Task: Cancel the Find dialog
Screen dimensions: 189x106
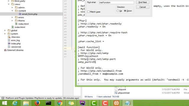Action: pos(143,7)
